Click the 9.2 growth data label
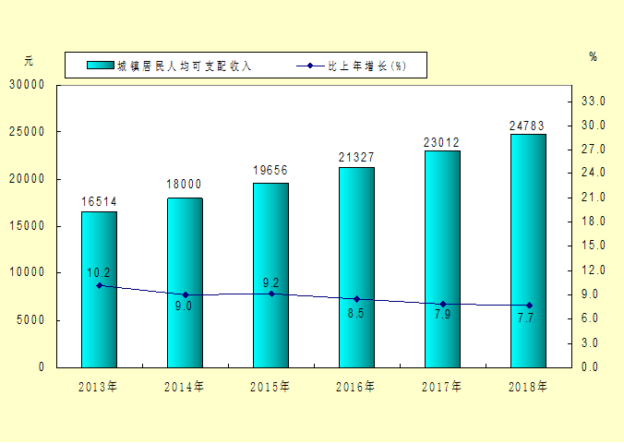 tap(270, 282)
